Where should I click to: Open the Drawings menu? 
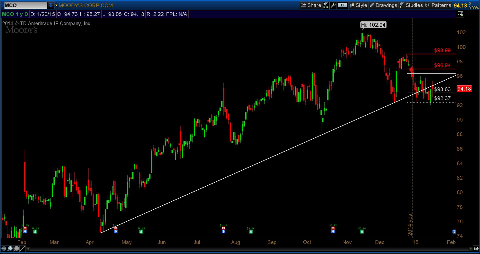(383, 5)
